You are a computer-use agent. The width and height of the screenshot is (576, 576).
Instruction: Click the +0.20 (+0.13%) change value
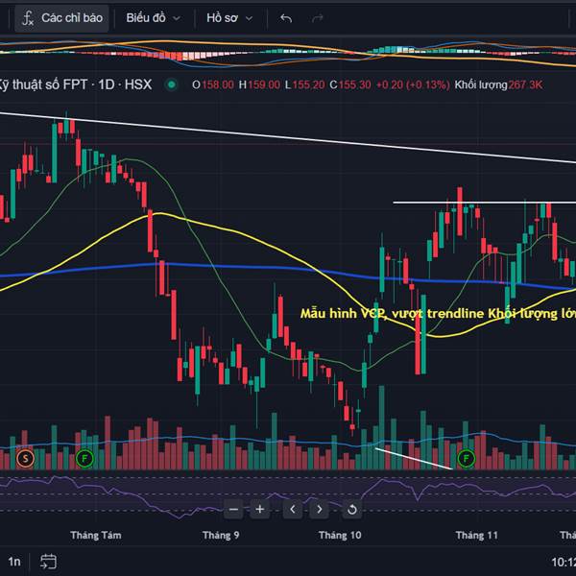point(413,84)
